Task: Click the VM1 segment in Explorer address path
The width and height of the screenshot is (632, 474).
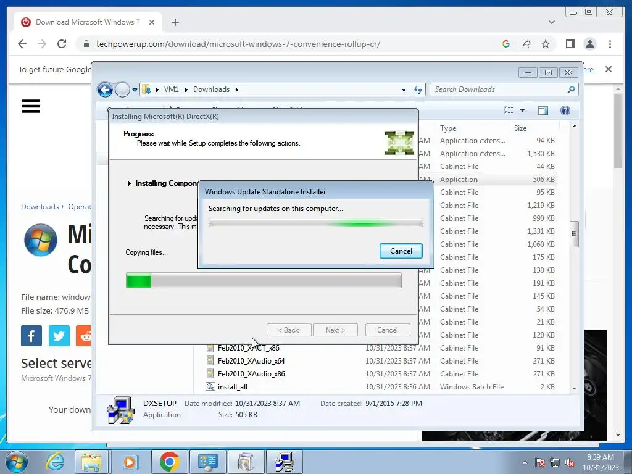Action: (x=171, y=89)
